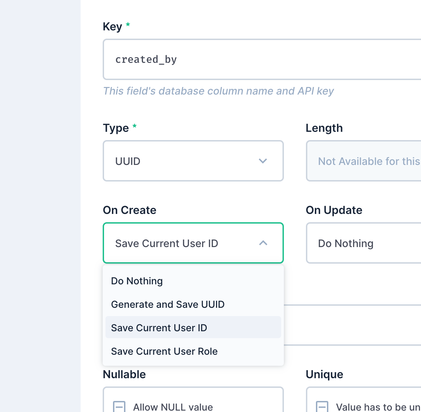Open the UUID Type selector
Viewport: 421px width, 412px height.
(193, 161)
